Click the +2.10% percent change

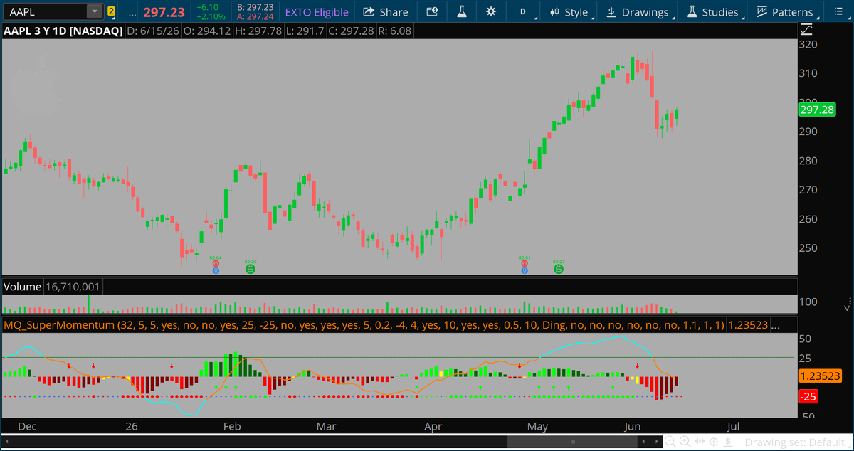pos(211,16)
